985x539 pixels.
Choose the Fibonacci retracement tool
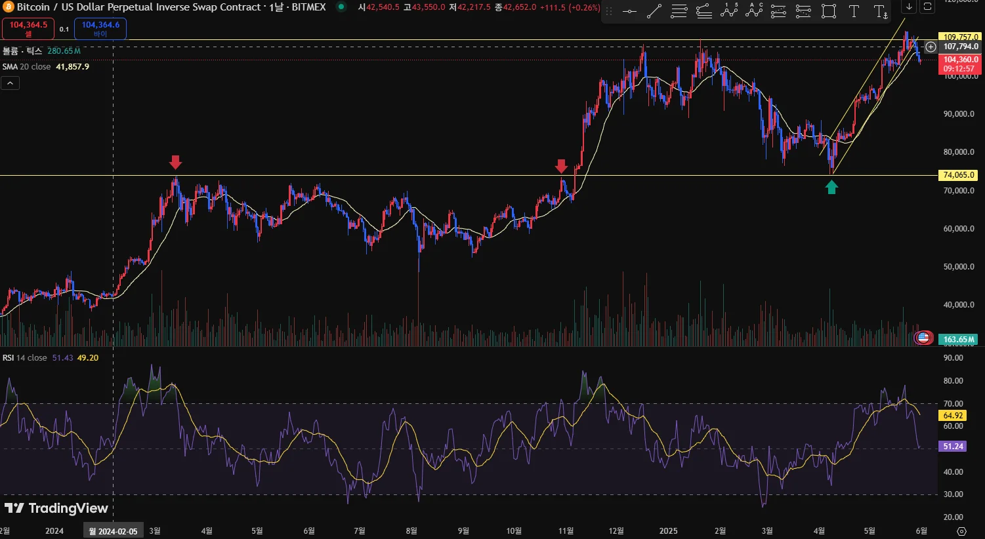[x=679, y=11]
